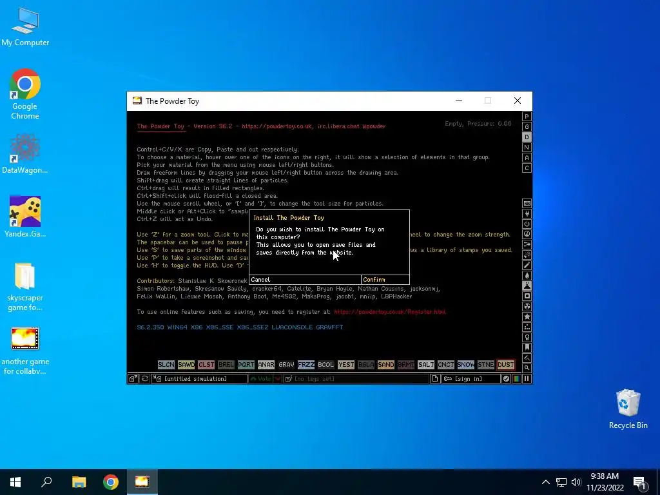This screenshot has height=495, width=660.
Task: Select the Yandex Games desktop shortcut
Action: [x=25, y=217]
